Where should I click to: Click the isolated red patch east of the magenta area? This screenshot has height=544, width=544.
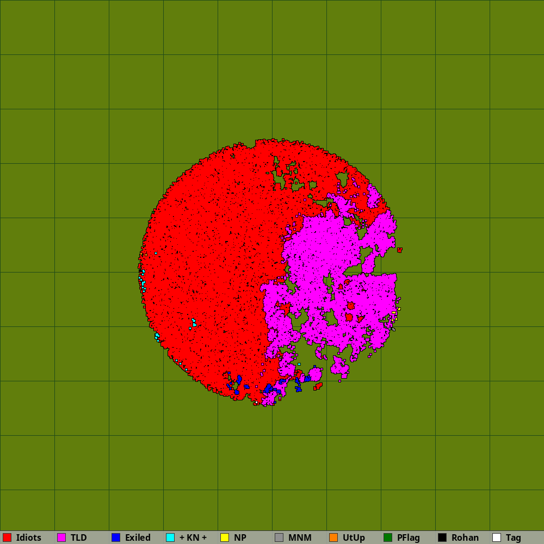point(399,250)
